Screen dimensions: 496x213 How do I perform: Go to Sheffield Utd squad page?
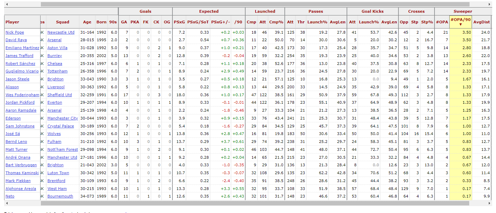point(60,95)
